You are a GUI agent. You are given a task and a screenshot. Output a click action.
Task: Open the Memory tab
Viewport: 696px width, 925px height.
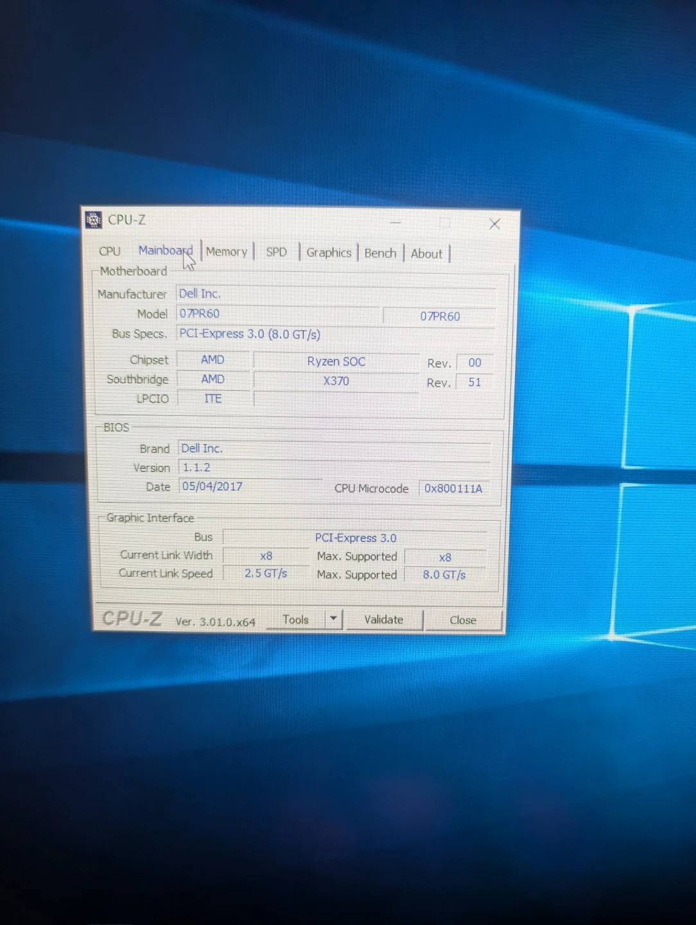227,252
